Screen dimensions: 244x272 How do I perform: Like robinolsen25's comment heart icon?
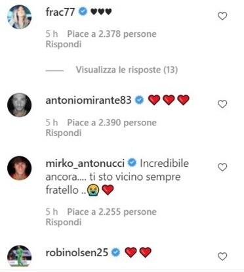coord(222,256)
